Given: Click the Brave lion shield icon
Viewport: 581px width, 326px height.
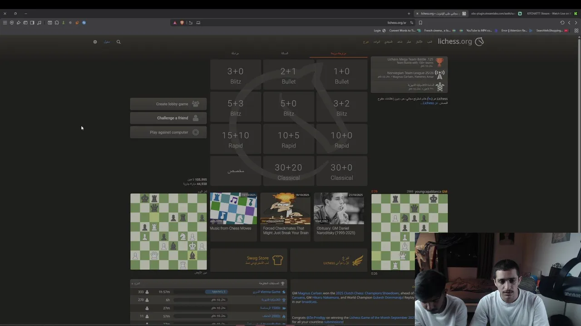Looking at the screenshot, I should pyautogui.click(x=182, y=23).
